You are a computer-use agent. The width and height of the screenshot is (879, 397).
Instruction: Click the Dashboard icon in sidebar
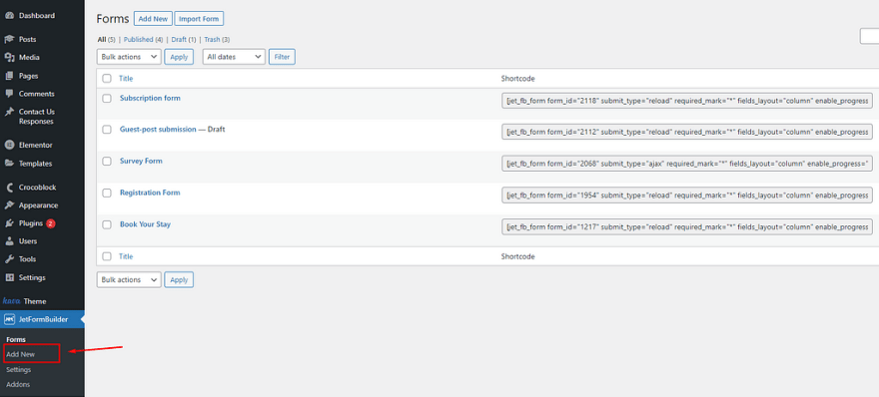point(9,16)
